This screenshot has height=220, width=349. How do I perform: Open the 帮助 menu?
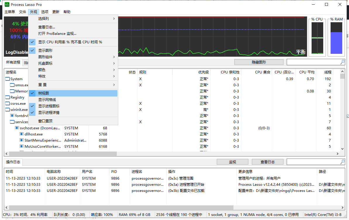pyautogui.click(x=67, y=12)
